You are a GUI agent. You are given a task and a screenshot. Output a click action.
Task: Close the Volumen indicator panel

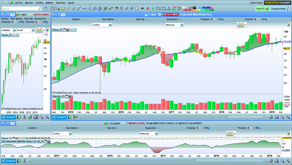[x=70, y=96]
